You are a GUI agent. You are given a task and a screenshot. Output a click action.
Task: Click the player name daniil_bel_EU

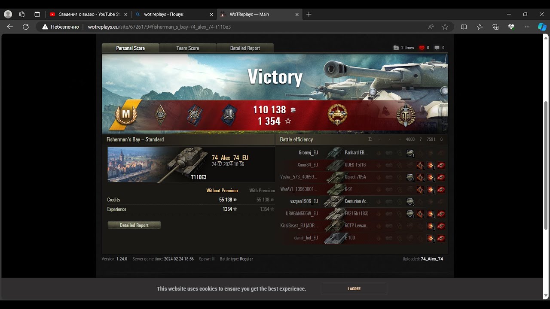tap(306, 238)
